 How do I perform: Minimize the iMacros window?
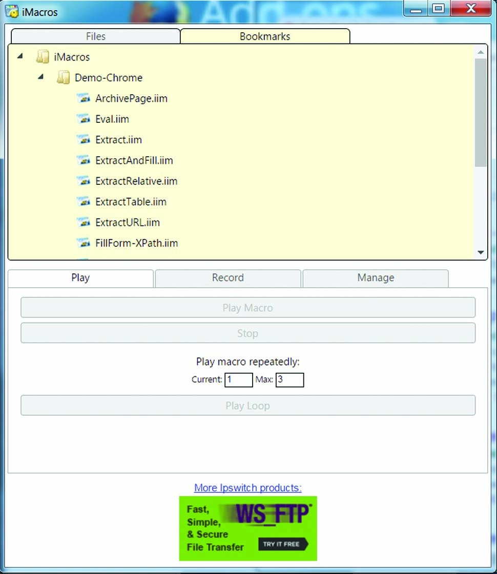click(x=416, y=8)
